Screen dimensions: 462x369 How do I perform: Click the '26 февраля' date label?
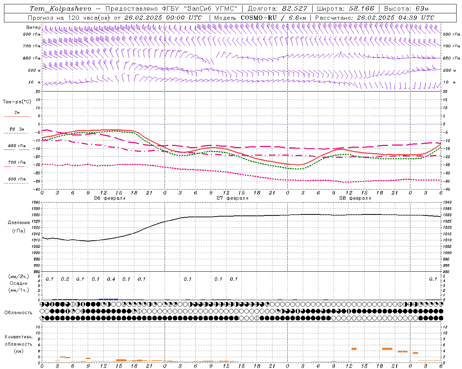click(110, 198)
